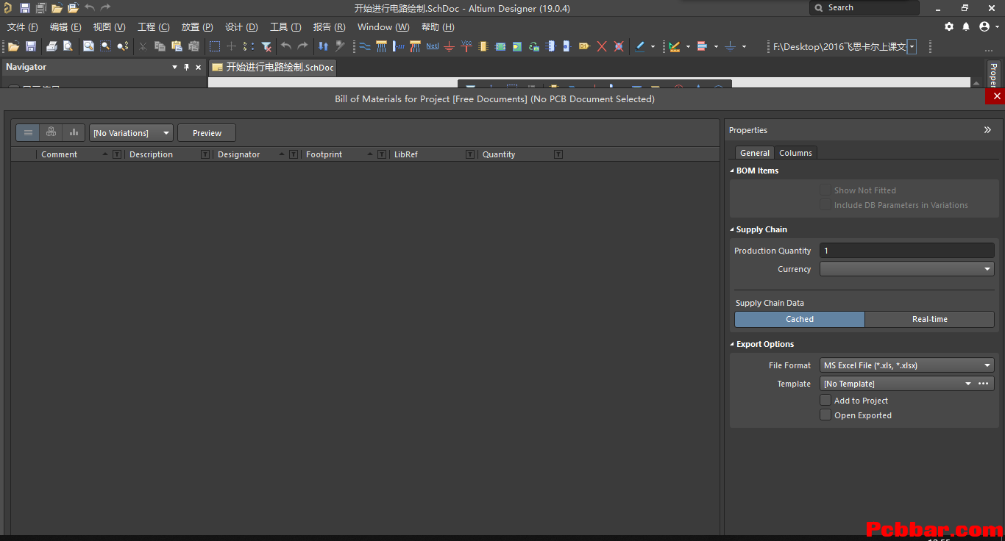The image size is (1005, 541).
Task: Open the 报告 (R) menu
Action: pos(329,27)
